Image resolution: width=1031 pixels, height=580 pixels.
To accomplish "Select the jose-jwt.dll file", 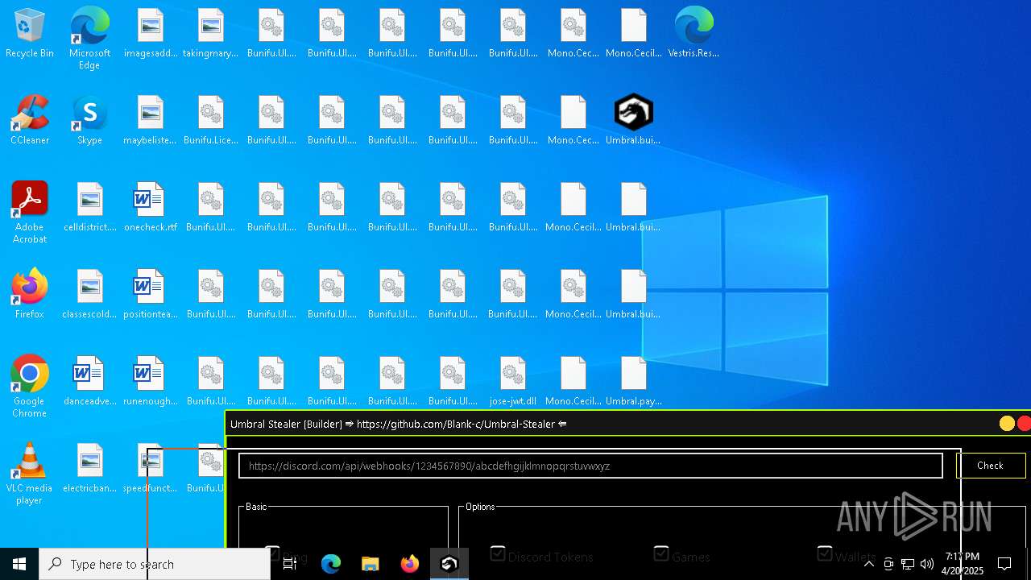I will (513, 382).
